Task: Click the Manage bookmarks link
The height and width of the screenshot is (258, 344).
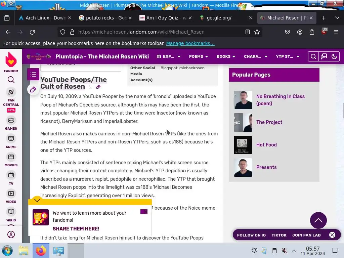Action: (190, 43)
